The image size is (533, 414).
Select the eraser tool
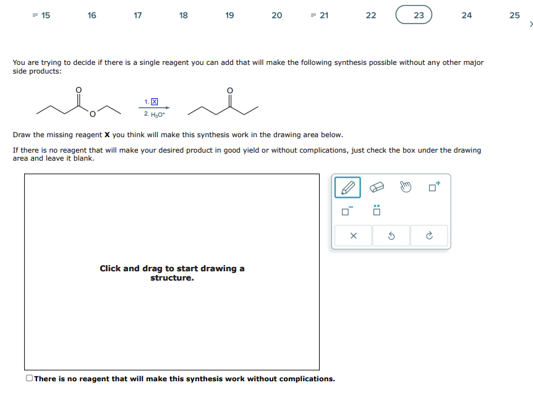coord(377,187)
